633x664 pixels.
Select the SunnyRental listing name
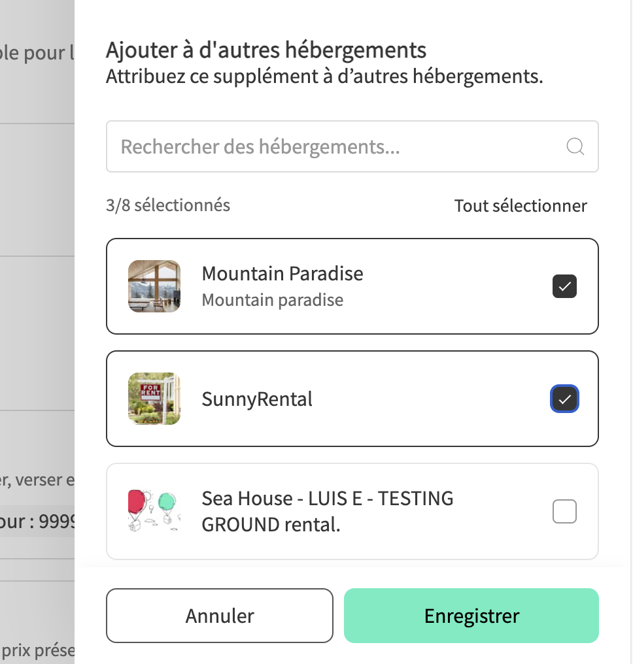pos(257,399)
